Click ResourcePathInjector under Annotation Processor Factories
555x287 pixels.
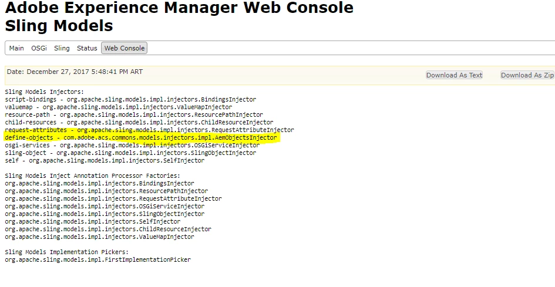pyautogui.click(x=106, y=191)
